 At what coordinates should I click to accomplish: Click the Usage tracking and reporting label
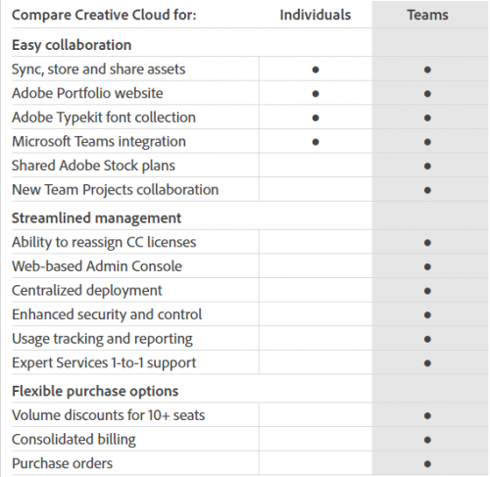102,339
